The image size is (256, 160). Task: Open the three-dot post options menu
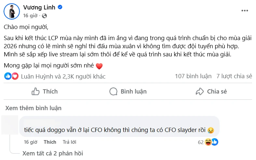click(x=245, y=11)
